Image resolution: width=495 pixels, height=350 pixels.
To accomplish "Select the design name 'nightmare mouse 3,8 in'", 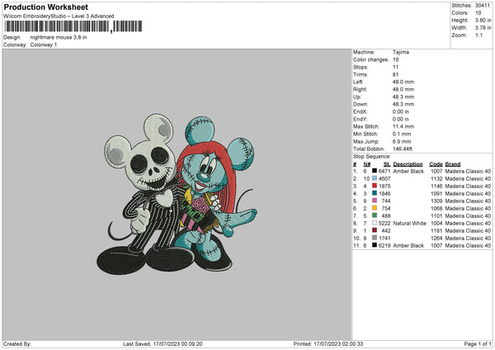I will coord(59,37).
